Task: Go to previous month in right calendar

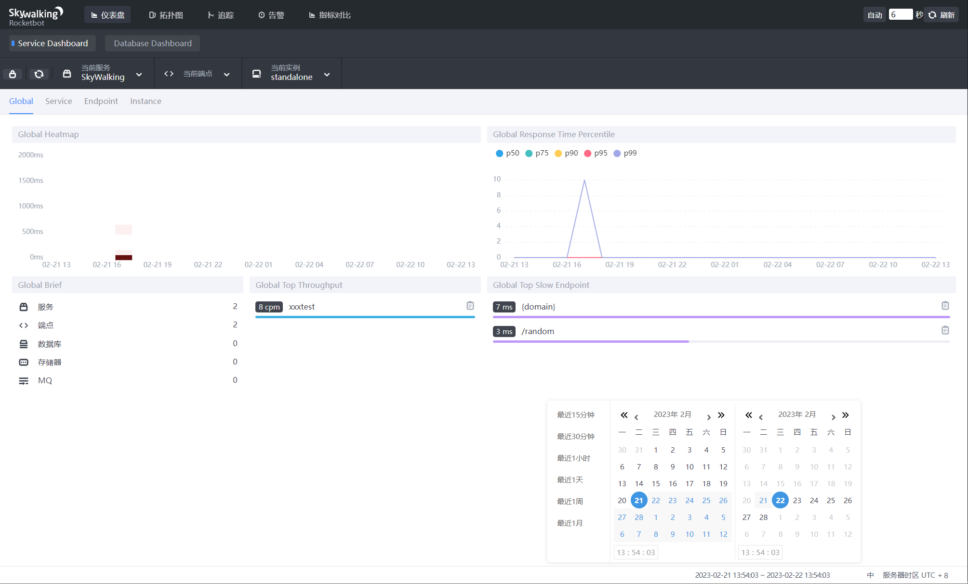Action: (x=761, y=417)
